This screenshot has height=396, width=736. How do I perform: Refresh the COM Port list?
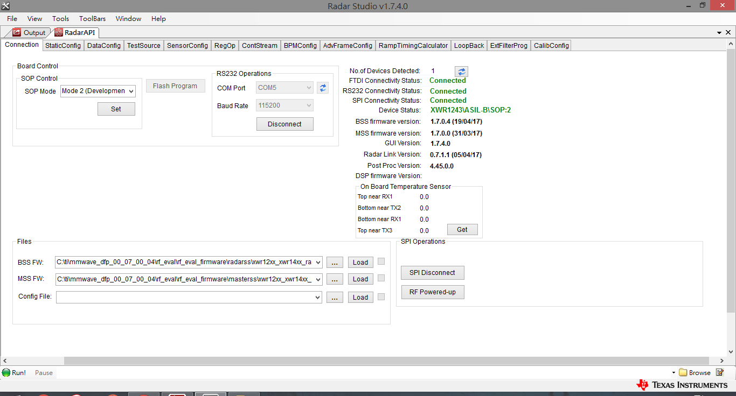323,88
